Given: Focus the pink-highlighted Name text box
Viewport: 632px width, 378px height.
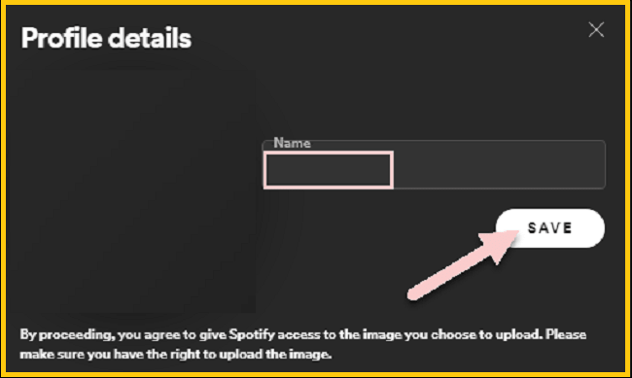Looking at the screenshot, I should (x=328, y=170).
